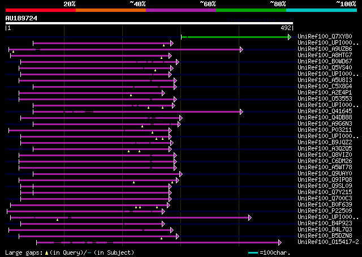
Task: Click the yellow gap marker under the Q5VS40 alignment
Action: click(x=156, y=70)
